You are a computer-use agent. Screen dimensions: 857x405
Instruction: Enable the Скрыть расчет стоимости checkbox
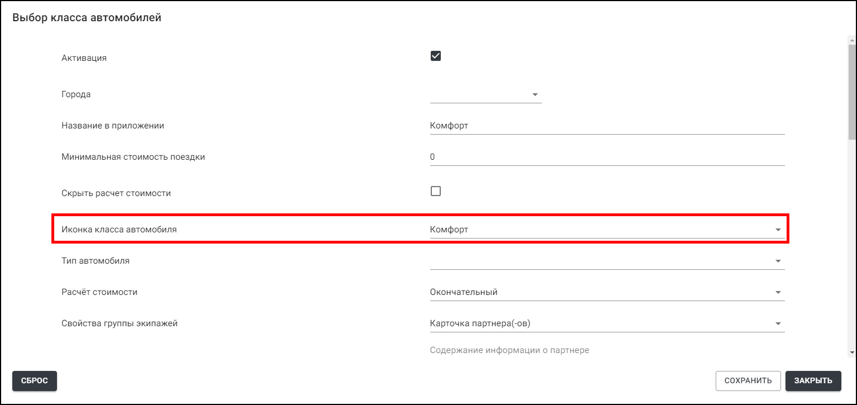click(436, 191)
